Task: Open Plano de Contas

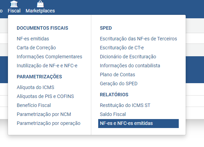Action: click(x=118, y=75)
